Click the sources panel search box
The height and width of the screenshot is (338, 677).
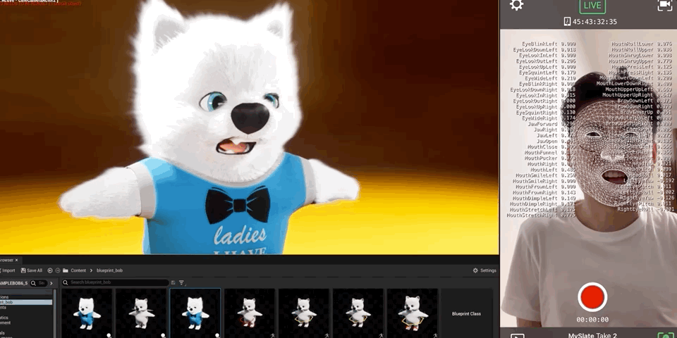[x=38, y=283]
